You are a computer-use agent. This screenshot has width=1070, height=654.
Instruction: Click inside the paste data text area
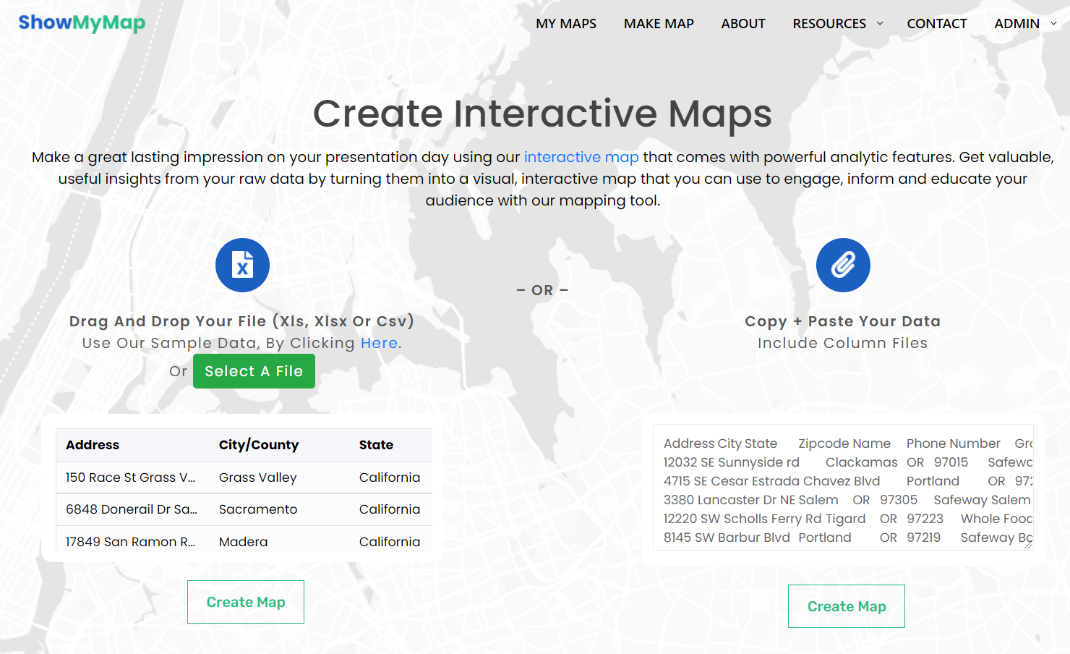(x=842, y=488)
